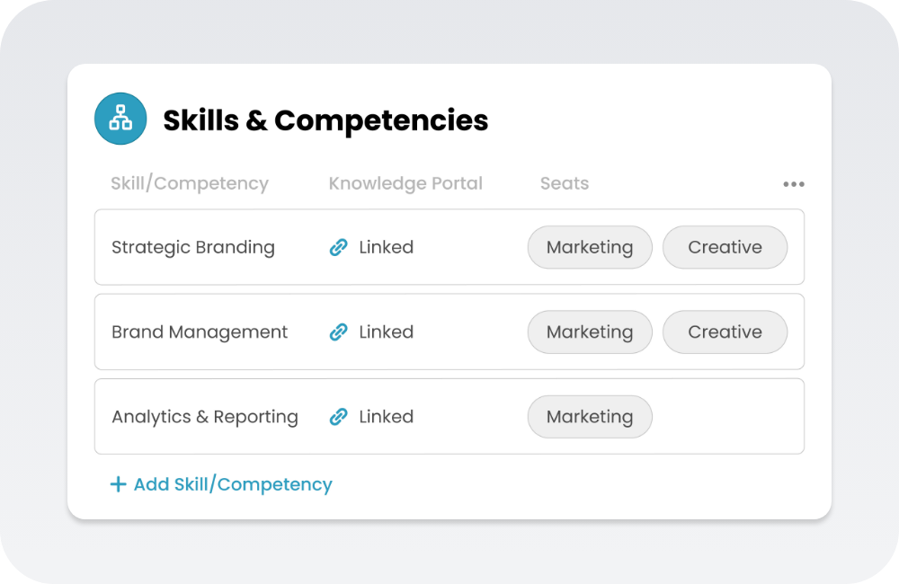Click the Knowledge Portal column header
Screen dimensions: 899x584
point(405,184)
